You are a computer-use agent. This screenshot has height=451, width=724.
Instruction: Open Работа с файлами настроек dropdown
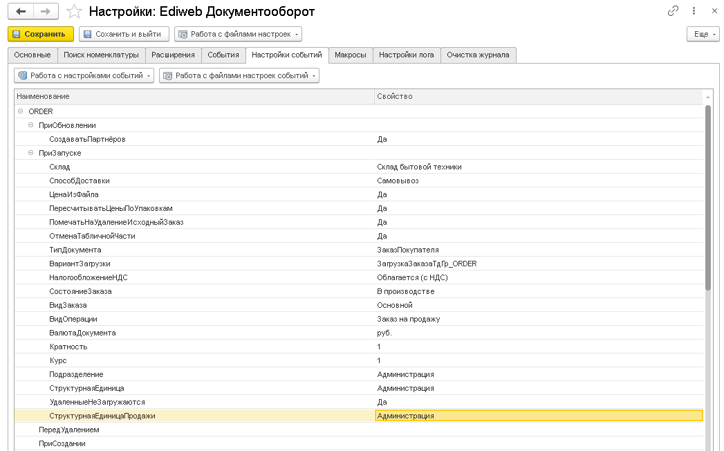[x=238, y=34]
